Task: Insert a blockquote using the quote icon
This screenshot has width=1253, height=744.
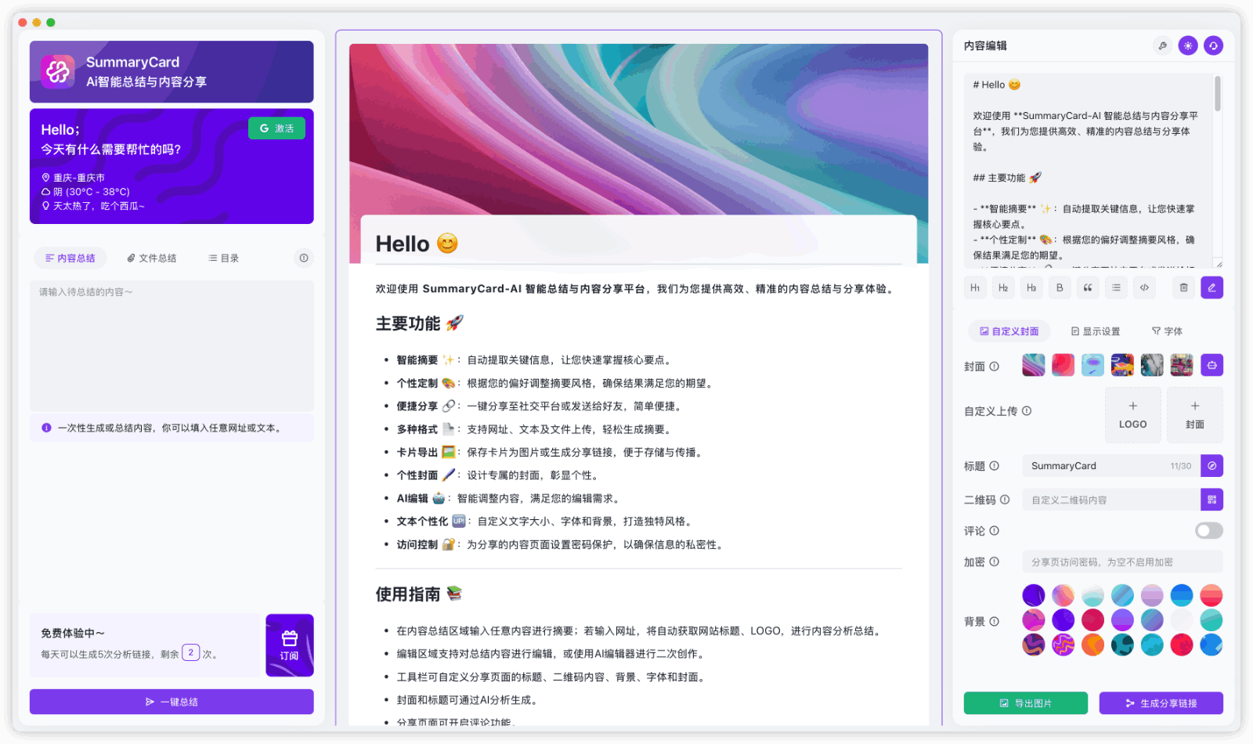Action: [1088, 287]
